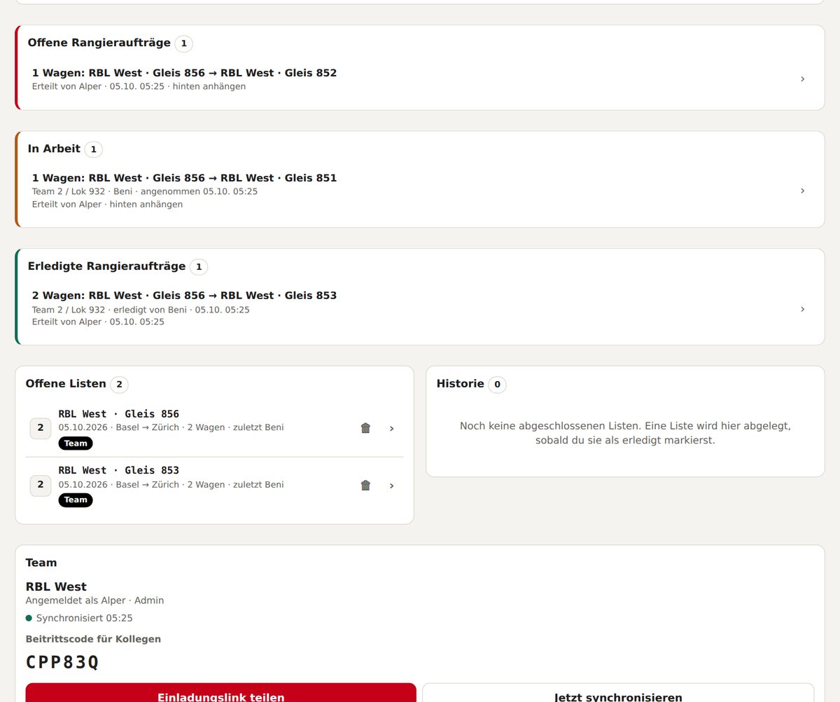Image resolution: width=840 pixels, height=702 pixels.
Task: Click the green sync status dot
Action: pos(29,618)
